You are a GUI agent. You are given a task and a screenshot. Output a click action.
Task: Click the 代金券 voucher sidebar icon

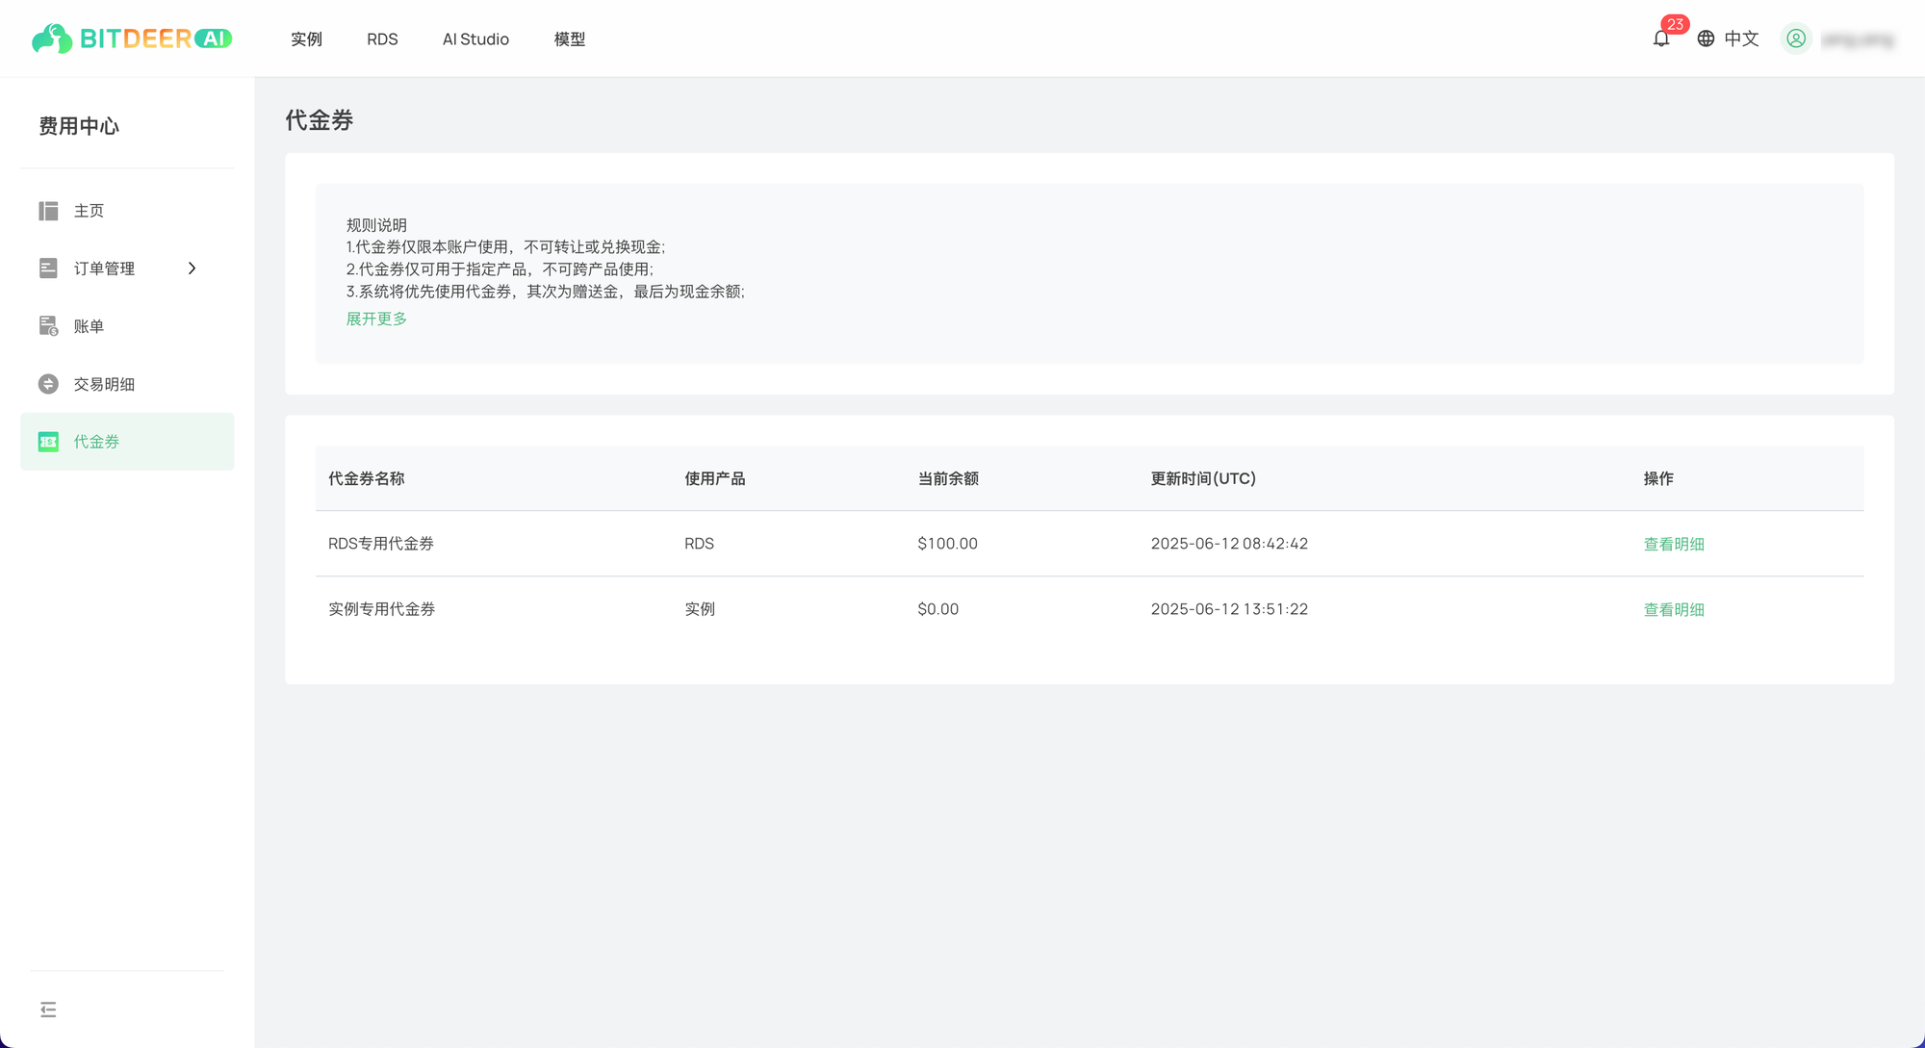[48, 442]
